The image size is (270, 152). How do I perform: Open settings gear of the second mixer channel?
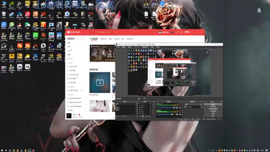[180, 114]
